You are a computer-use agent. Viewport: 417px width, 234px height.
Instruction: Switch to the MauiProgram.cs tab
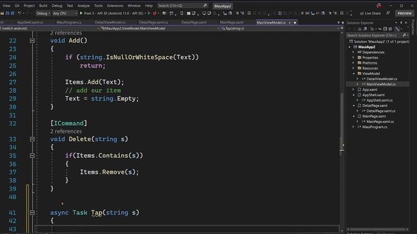click(x=69, y=23)
